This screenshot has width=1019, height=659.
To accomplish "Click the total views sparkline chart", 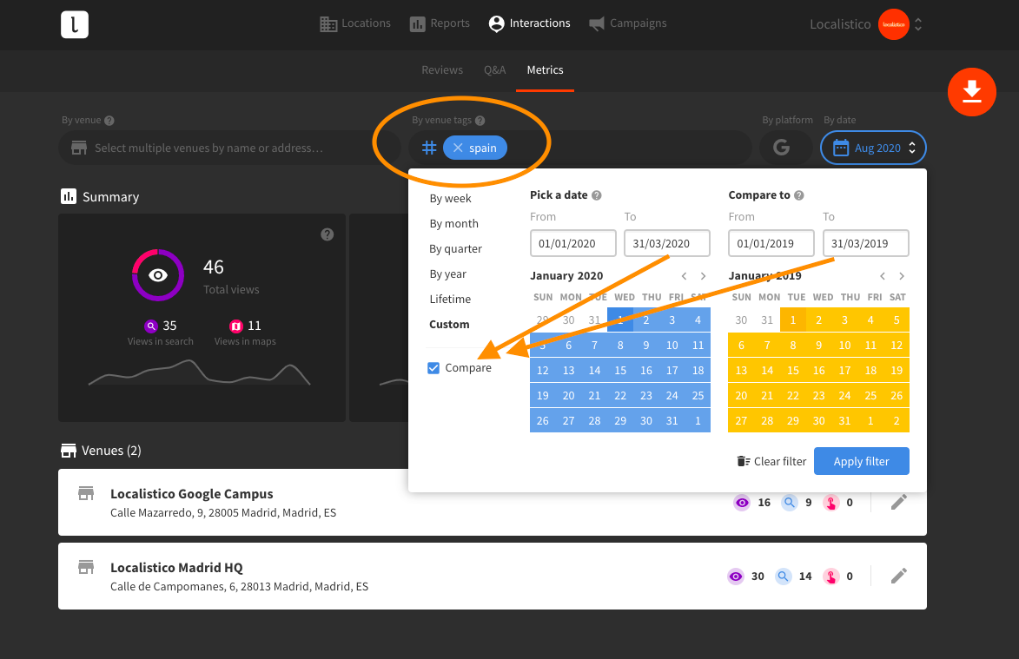I will pyautogui.click(x=199, y=372).
